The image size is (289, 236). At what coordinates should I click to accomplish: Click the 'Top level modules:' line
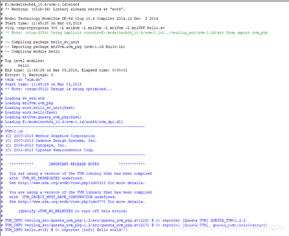pos(25,61)
